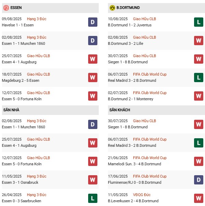Viewport: 205px width, 206px height.
Task: Click the Borussia Dortmund club logo
Action: (112, 8)
